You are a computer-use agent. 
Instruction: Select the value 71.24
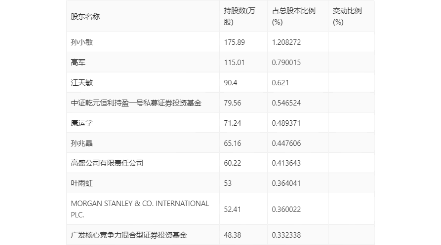232,123
